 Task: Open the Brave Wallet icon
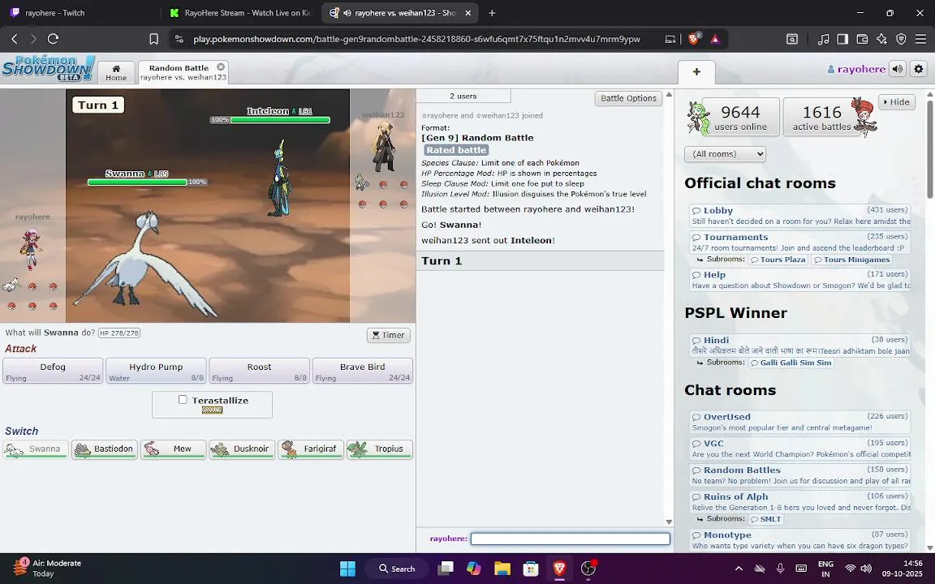(x=862, y=39)
